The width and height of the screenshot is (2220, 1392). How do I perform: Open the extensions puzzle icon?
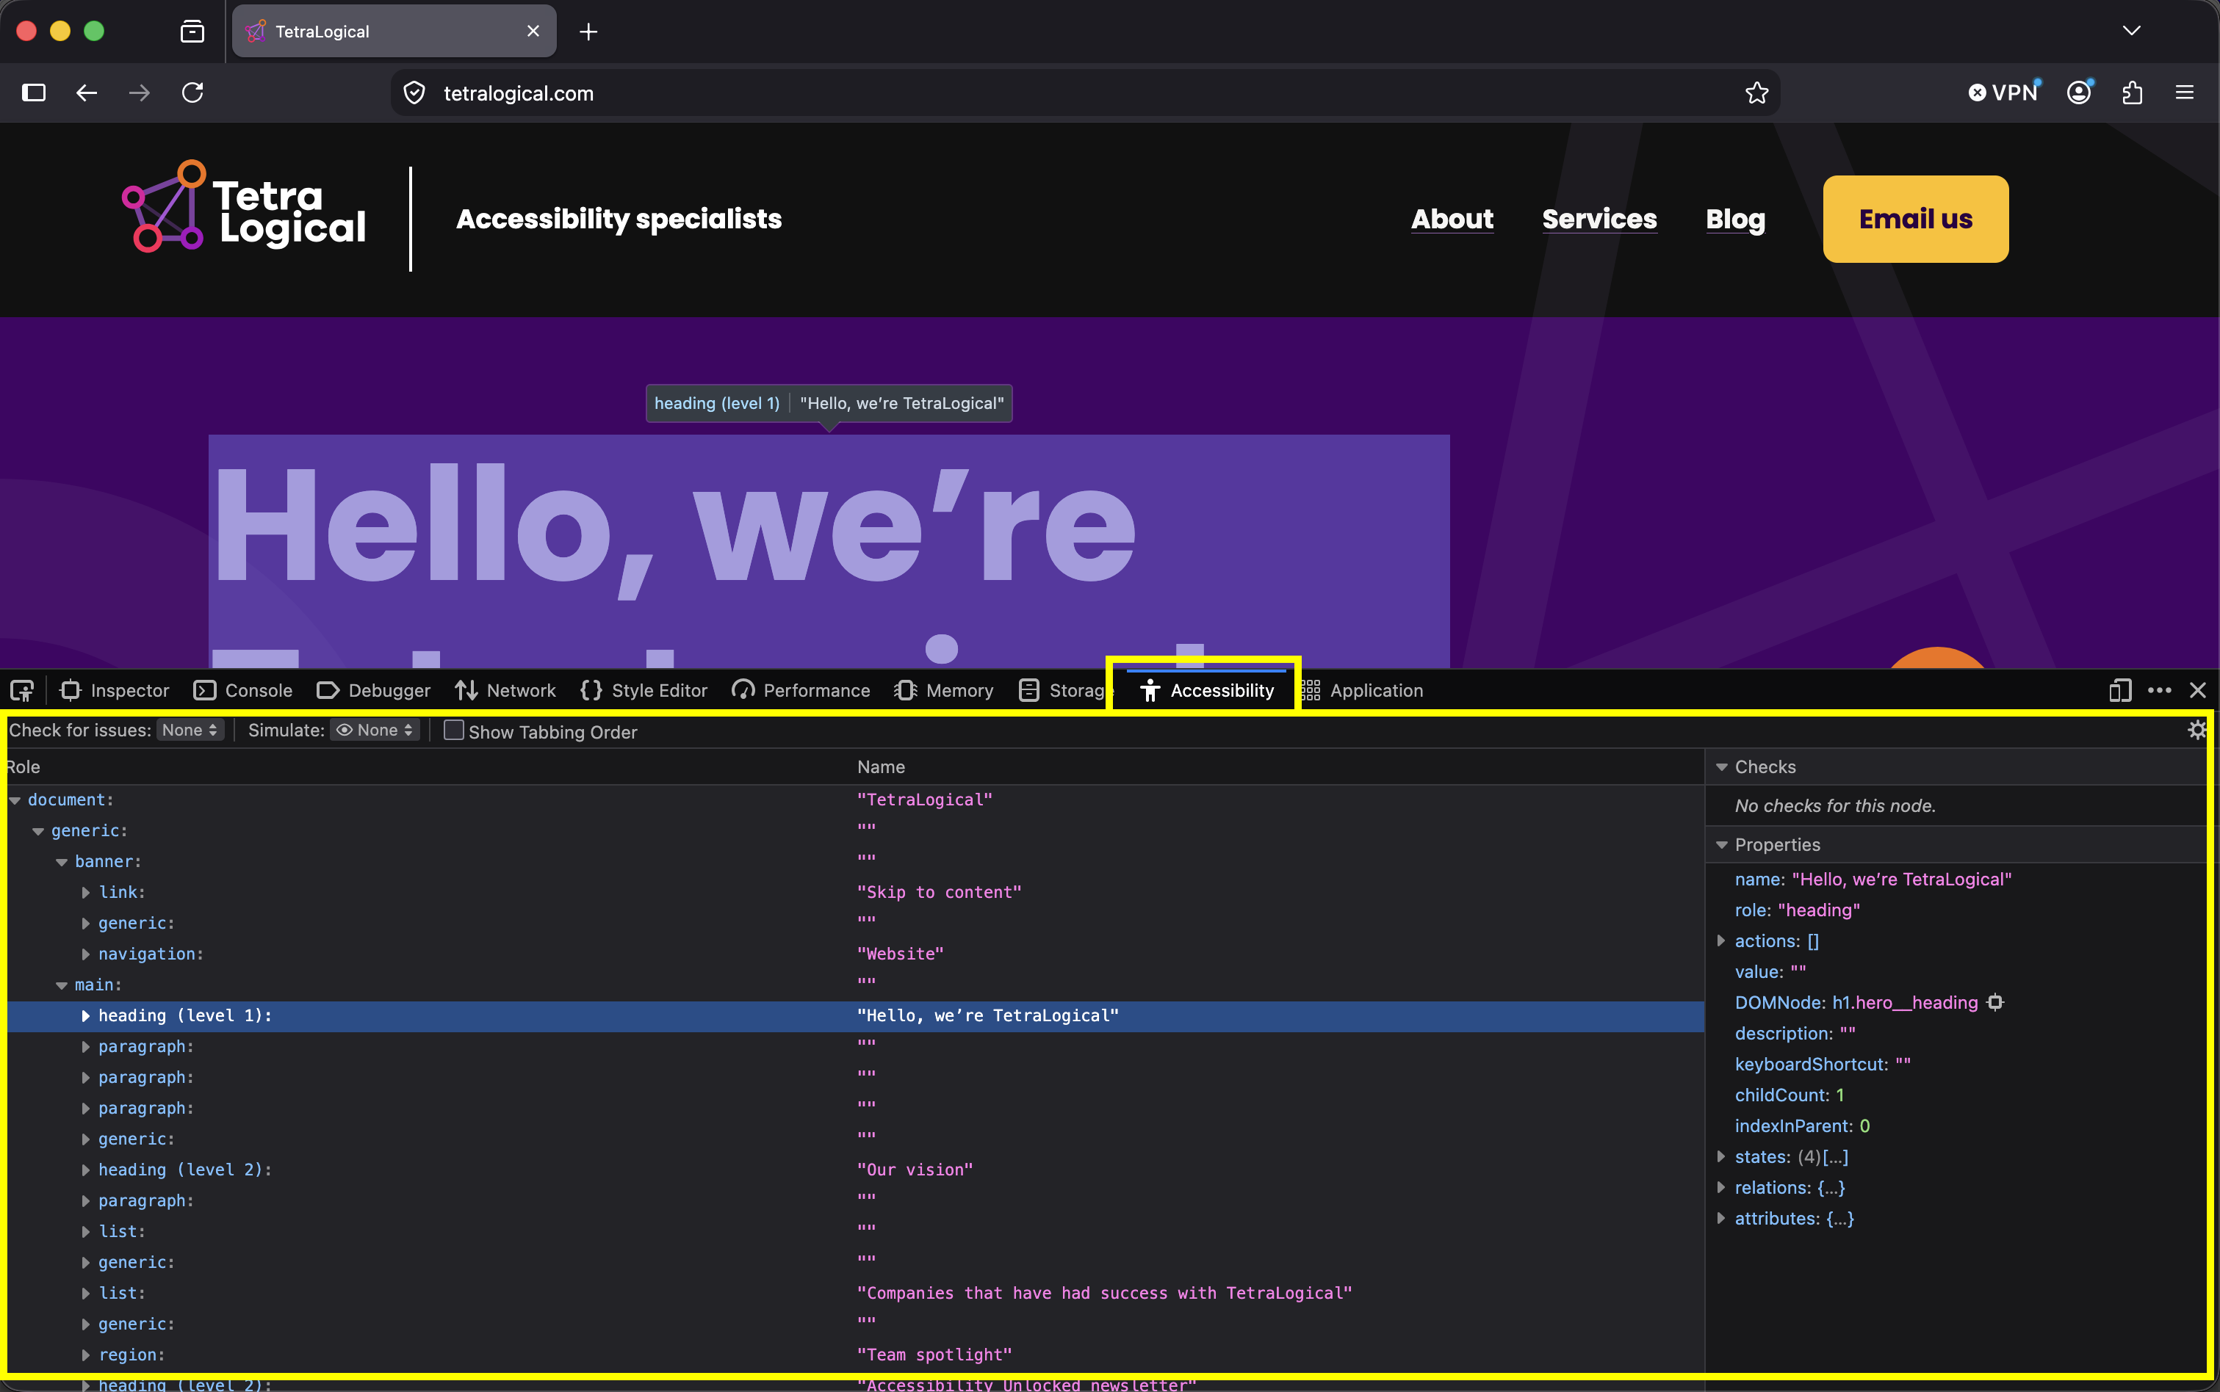2132,92
